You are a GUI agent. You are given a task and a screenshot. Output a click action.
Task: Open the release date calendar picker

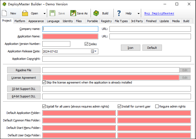tap(94, 51)
